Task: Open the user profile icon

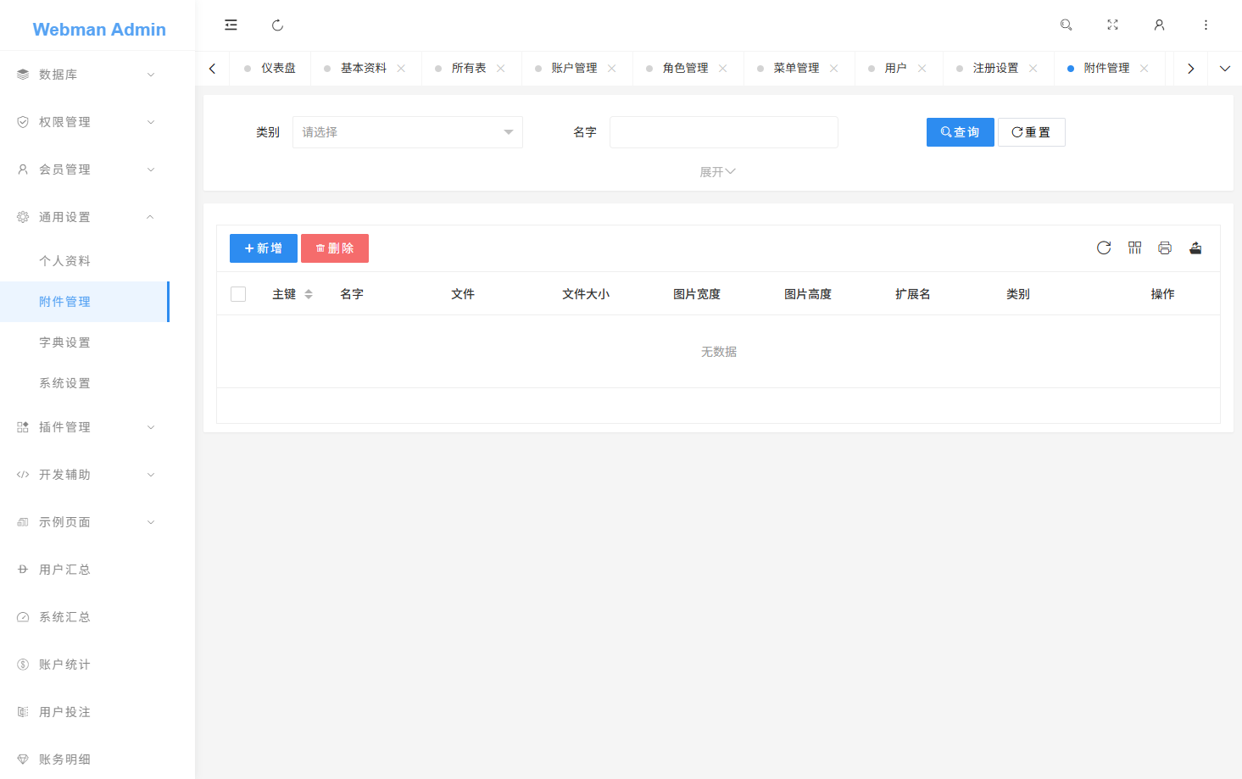Action: coord(1159,25)
